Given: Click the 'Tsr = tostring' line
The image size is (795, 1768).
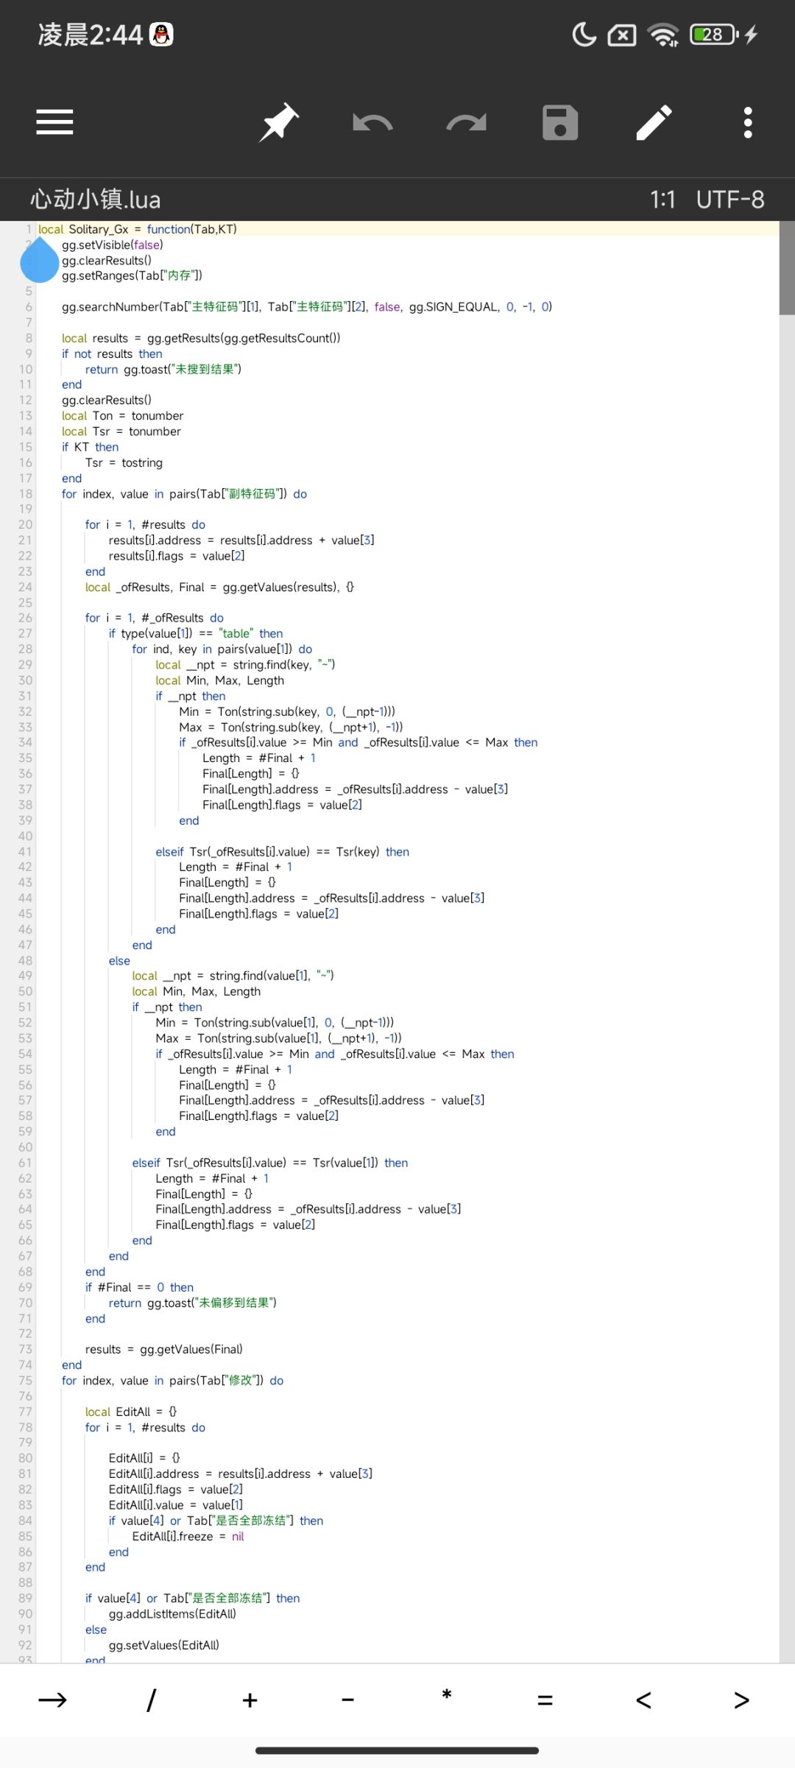Looking at the screenshot, I should tap(124, 462).
